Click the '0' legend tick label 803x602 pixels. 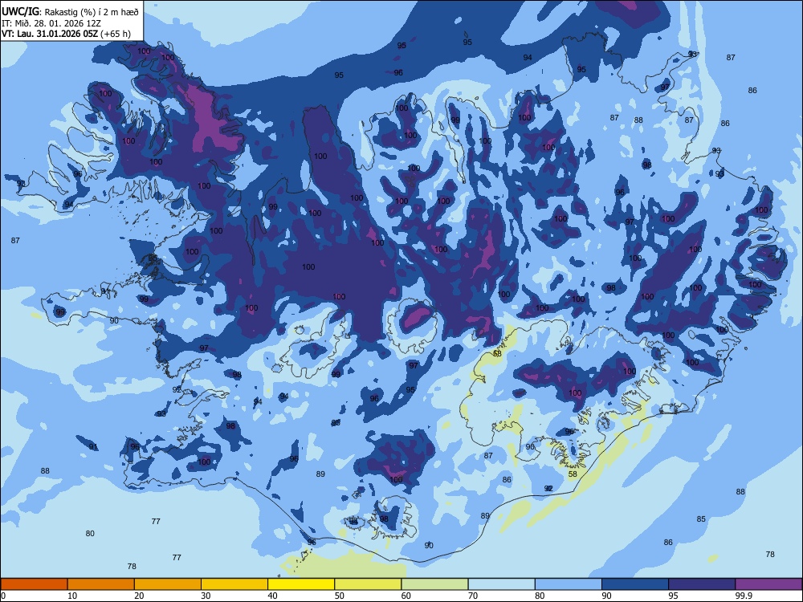[x=2, y=596]
